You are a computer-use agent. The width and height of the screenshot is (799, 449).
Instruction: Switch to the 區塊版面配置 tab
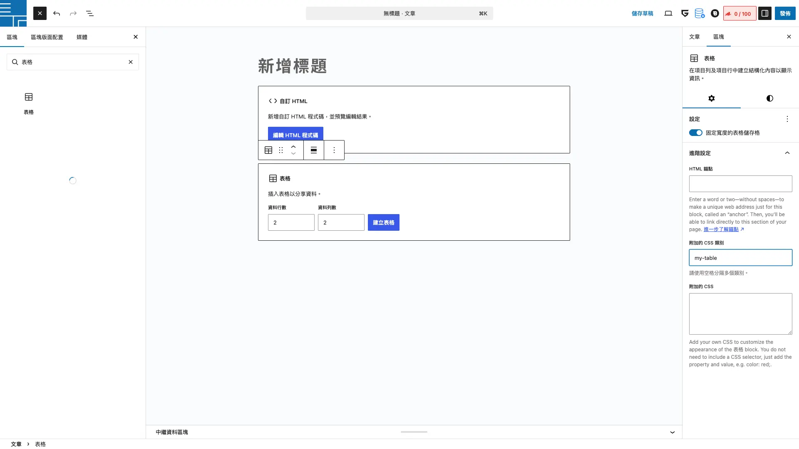coord(47,37)
